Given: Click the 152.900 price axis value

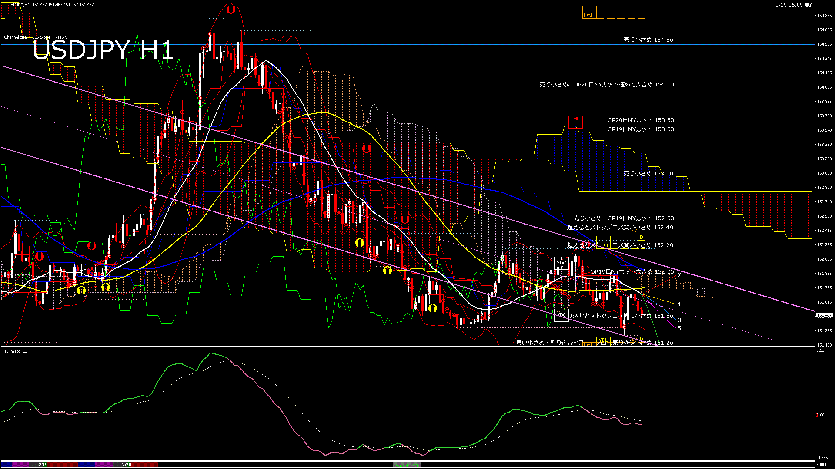Looking at the screenshot, I should tap(825, 188).
